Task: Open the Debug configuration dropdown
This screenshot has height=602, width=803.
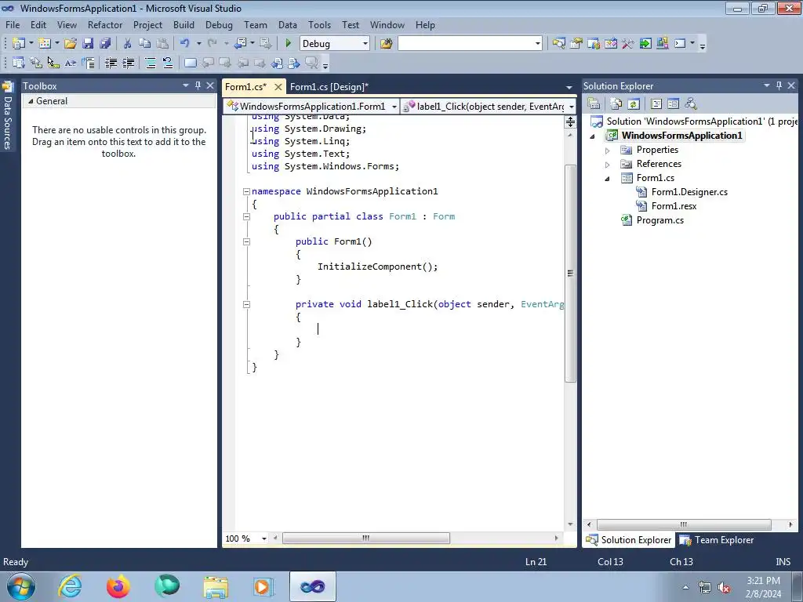Action: click(x=365, y=44)
